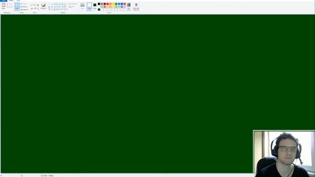Viewport: 315px width, 177px height.
Task: Open the shape Fill dropdown
Action: click(72, 7)
